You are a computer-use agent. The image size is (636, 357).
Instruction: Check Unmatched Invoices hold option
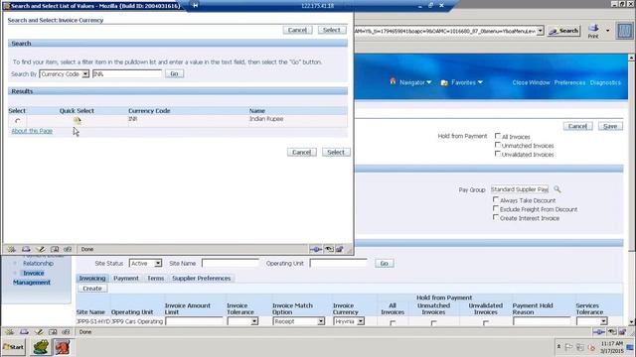coord(497,145)
